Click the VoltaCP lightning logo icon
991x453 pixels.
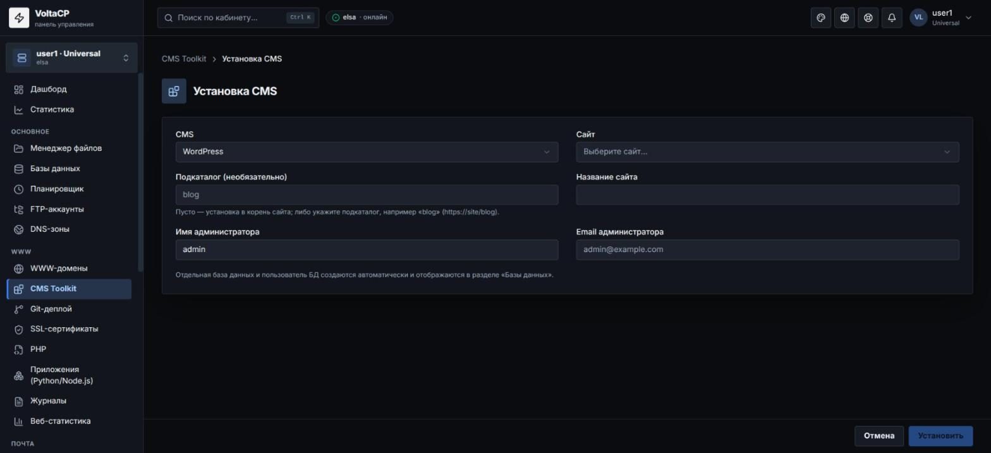pyautogui.click(x=19, y=18)
